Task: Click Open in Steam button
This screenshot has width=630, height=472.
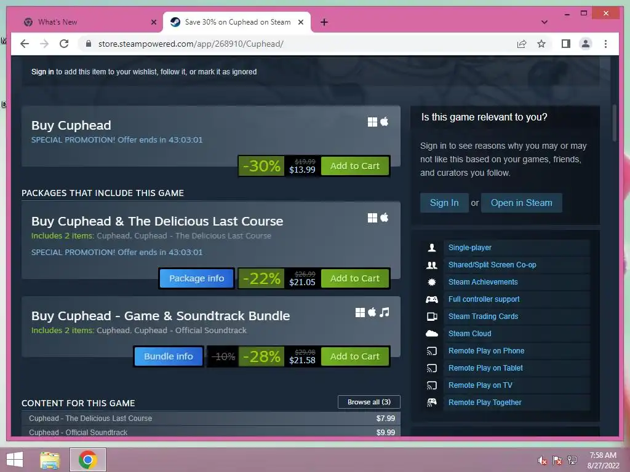Action: coord(521,203)
